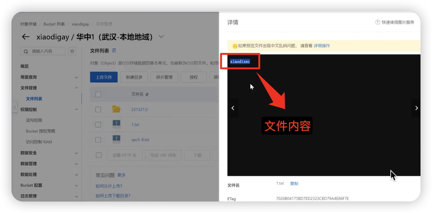
Task: Click the star favorite icon
Action: (72, 51)
